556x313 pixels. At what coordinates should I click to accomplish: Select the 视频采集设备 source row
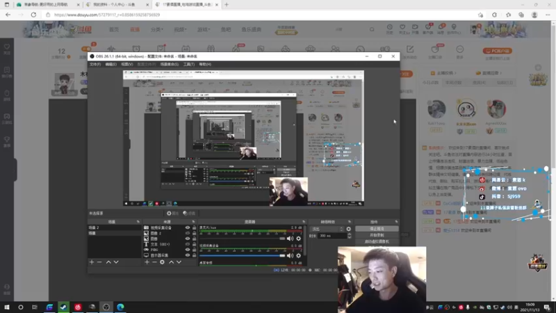tap(170, 227)
